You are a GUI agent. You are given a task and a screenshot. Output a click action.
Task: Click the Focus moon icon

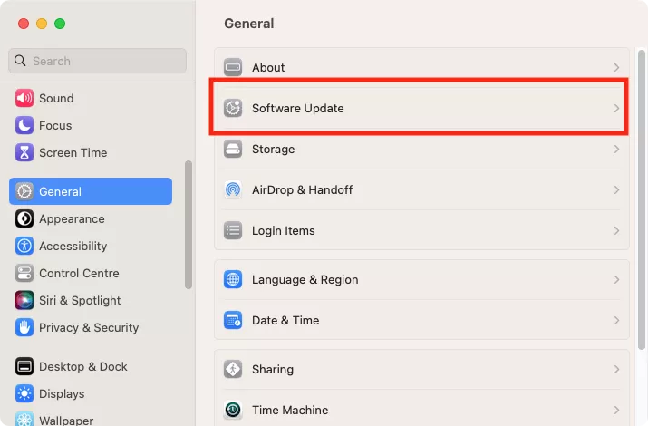(x=24, y=125)
